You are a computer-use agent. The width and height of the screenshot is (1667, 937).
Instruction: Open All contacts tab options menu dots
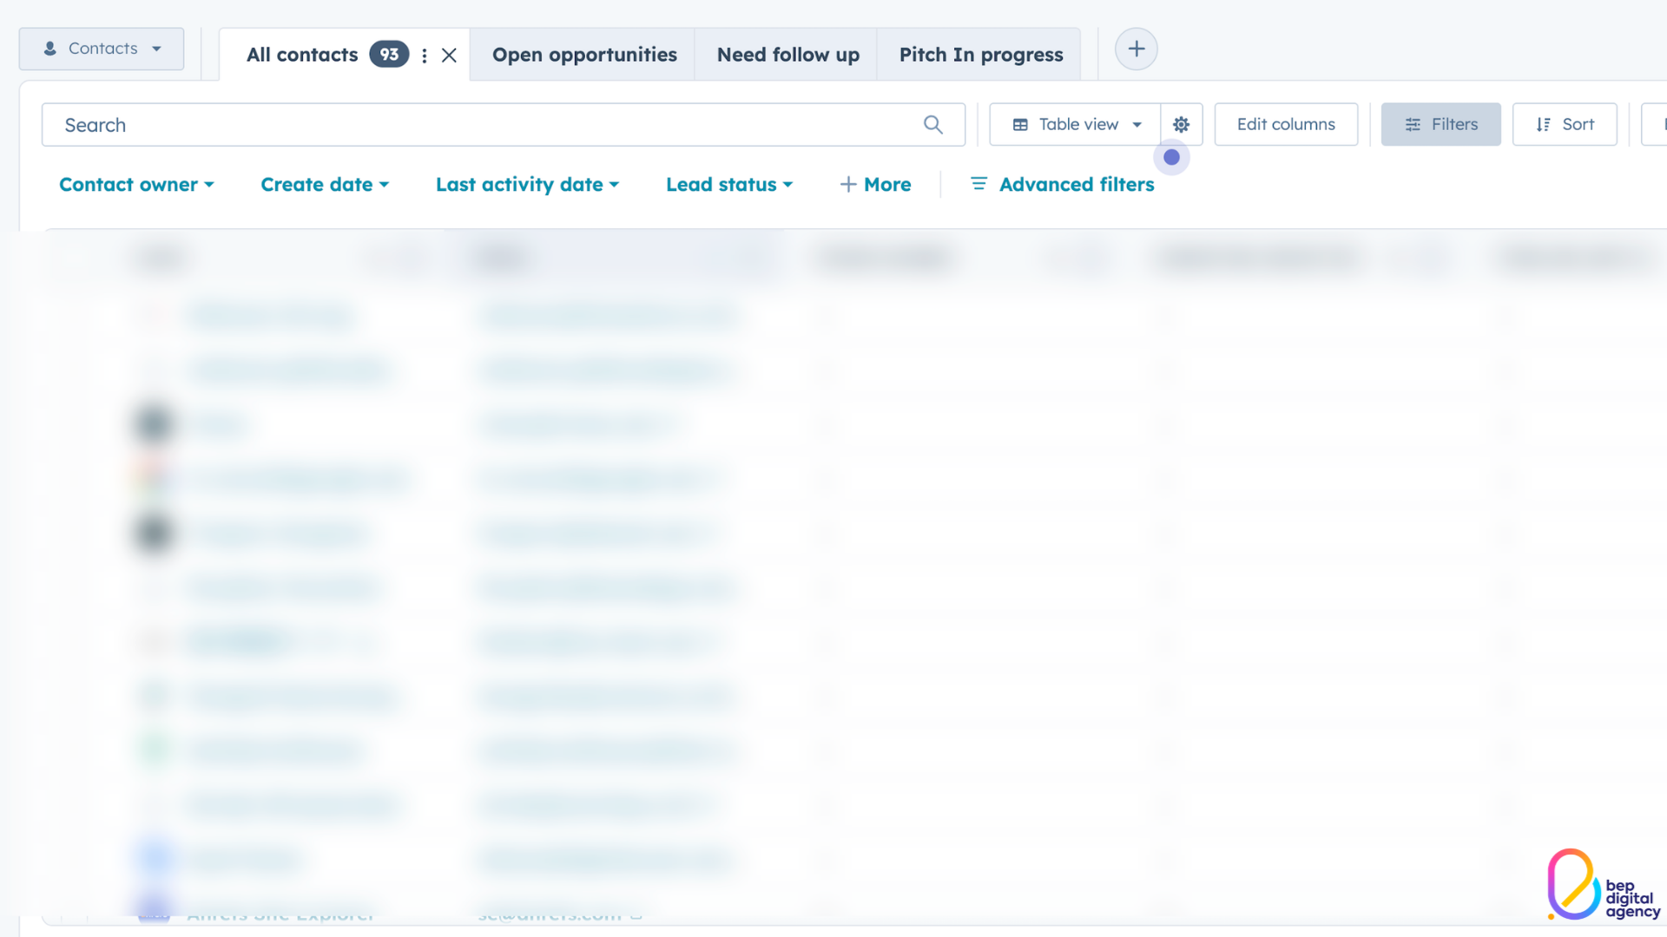click(x=425, y=56)
